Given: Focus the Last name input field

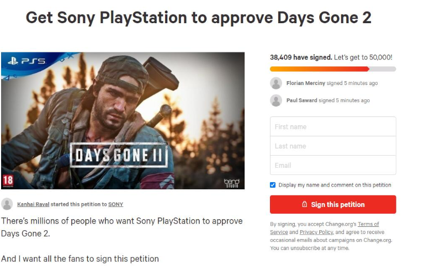Looking at the screenshot, I should (332, 146).
